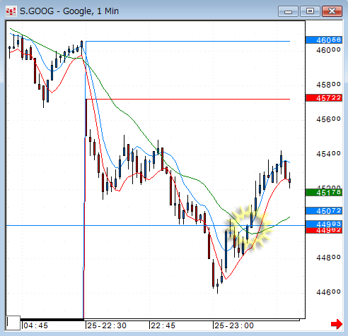Click the 454.00 axis price value
Screen dimensions: 348x336
[x=328, y=154]
